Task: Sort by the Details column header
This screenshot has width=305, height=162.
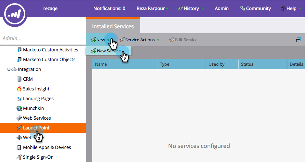Action: pos(296,64)
